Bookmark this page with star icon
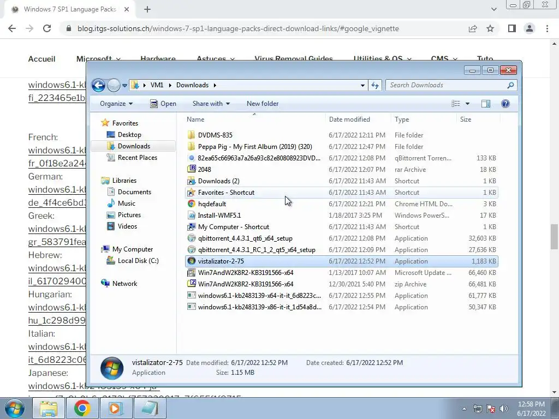 point(490,28)
